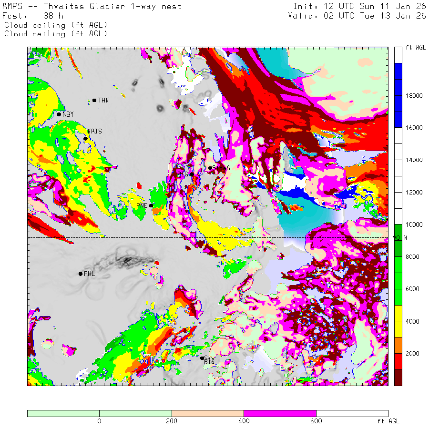The height and width of the screenshot is (429, 429).
Task: Click 'ft AGL' label atop vertical legend
Action: [416, 48]
